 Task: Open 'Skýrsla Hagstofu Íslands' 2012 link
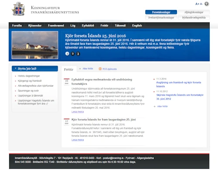tap(180, 97)
